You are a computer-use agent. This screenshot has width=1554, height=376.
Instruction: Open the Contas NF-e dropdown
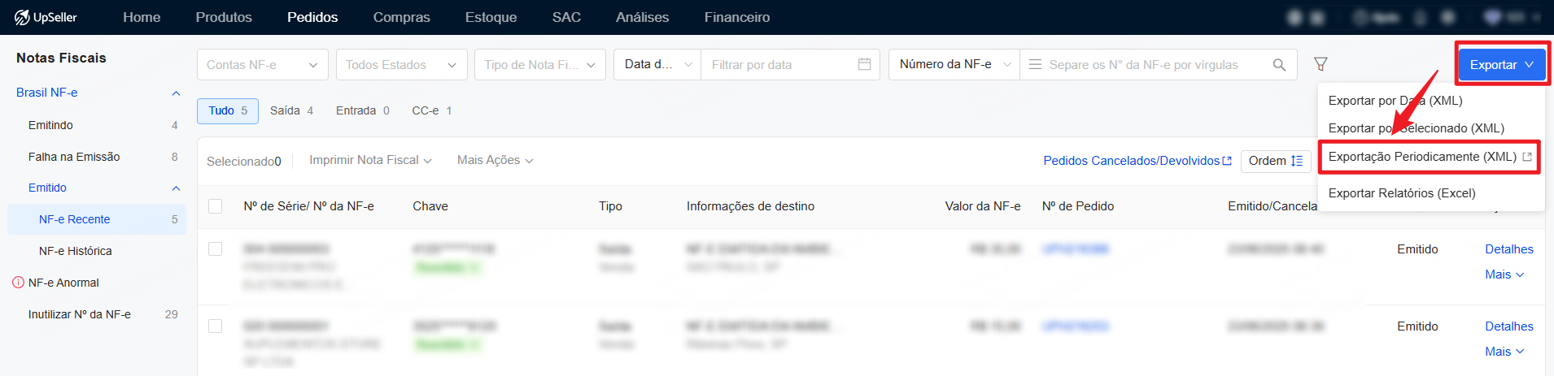(x=262, y=65)
